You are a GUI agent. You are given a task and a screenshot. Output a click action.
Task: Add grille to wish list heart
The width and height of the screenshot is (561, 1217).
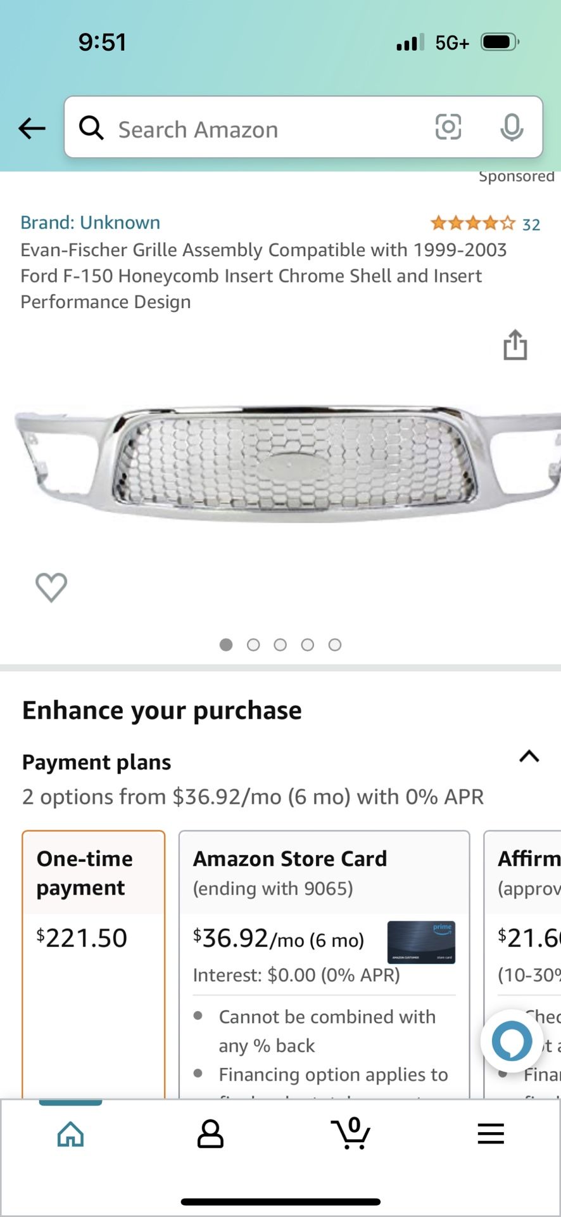pos(51,587)
